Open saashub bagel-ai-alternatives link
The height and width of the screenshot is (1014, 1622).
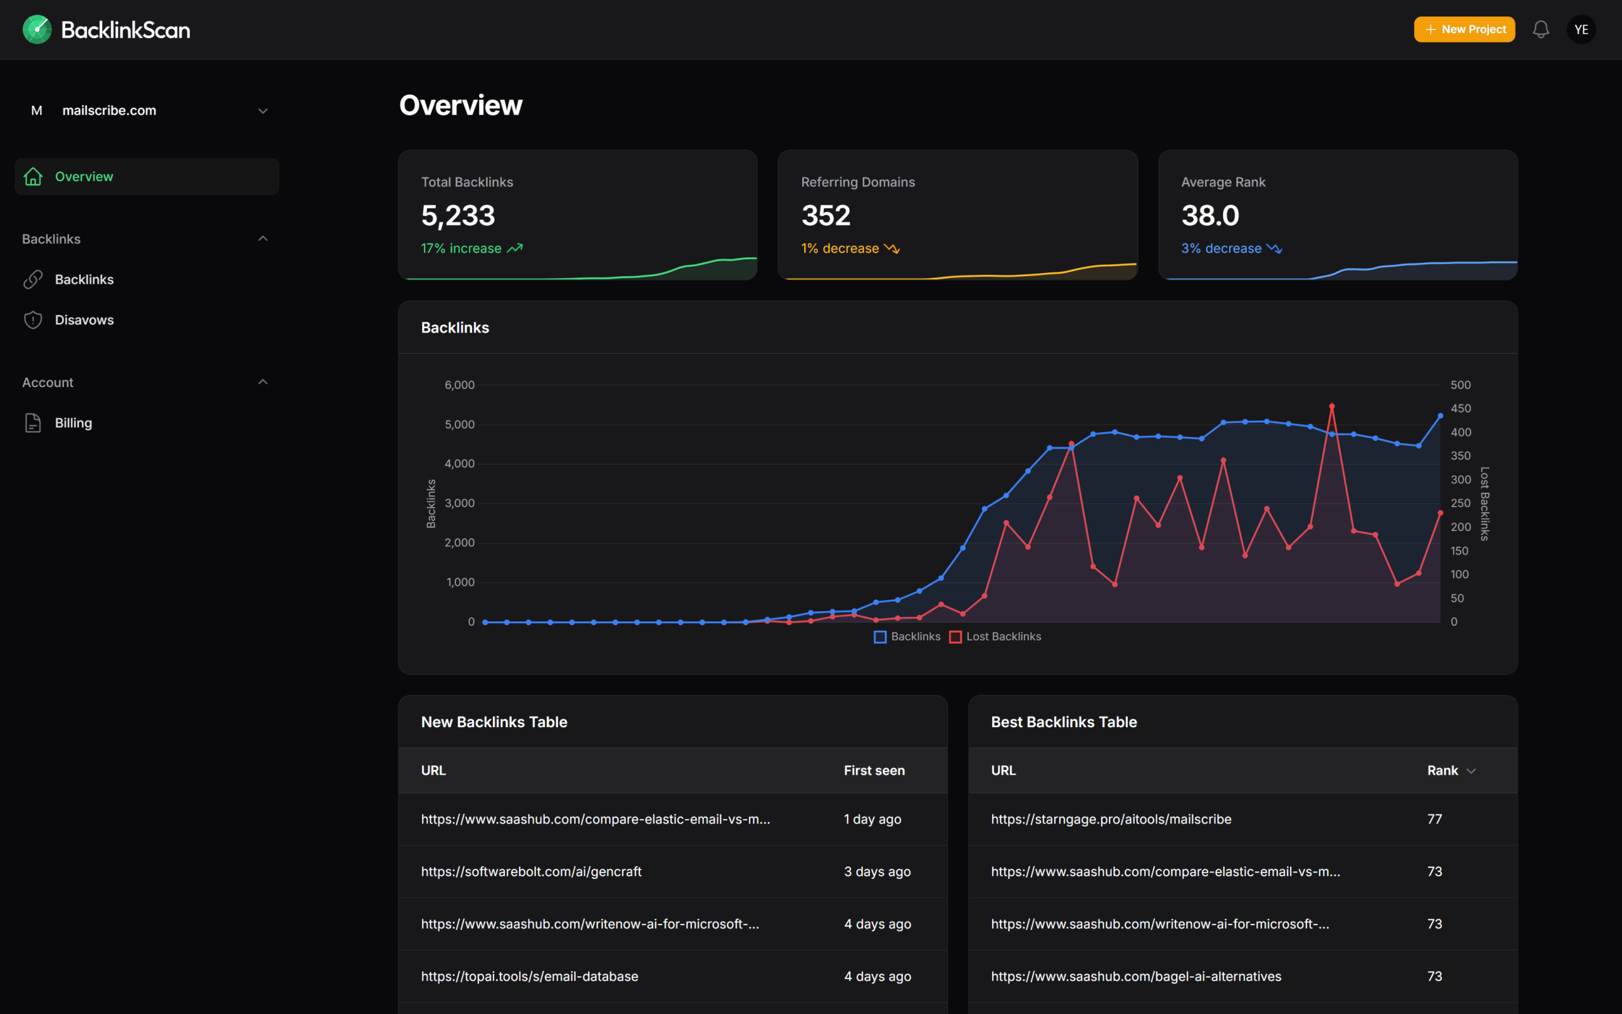click(1136, 977)
